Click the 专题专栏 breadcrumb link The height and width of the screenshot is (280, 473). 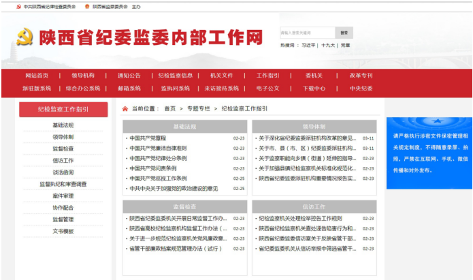click(199, 108)
